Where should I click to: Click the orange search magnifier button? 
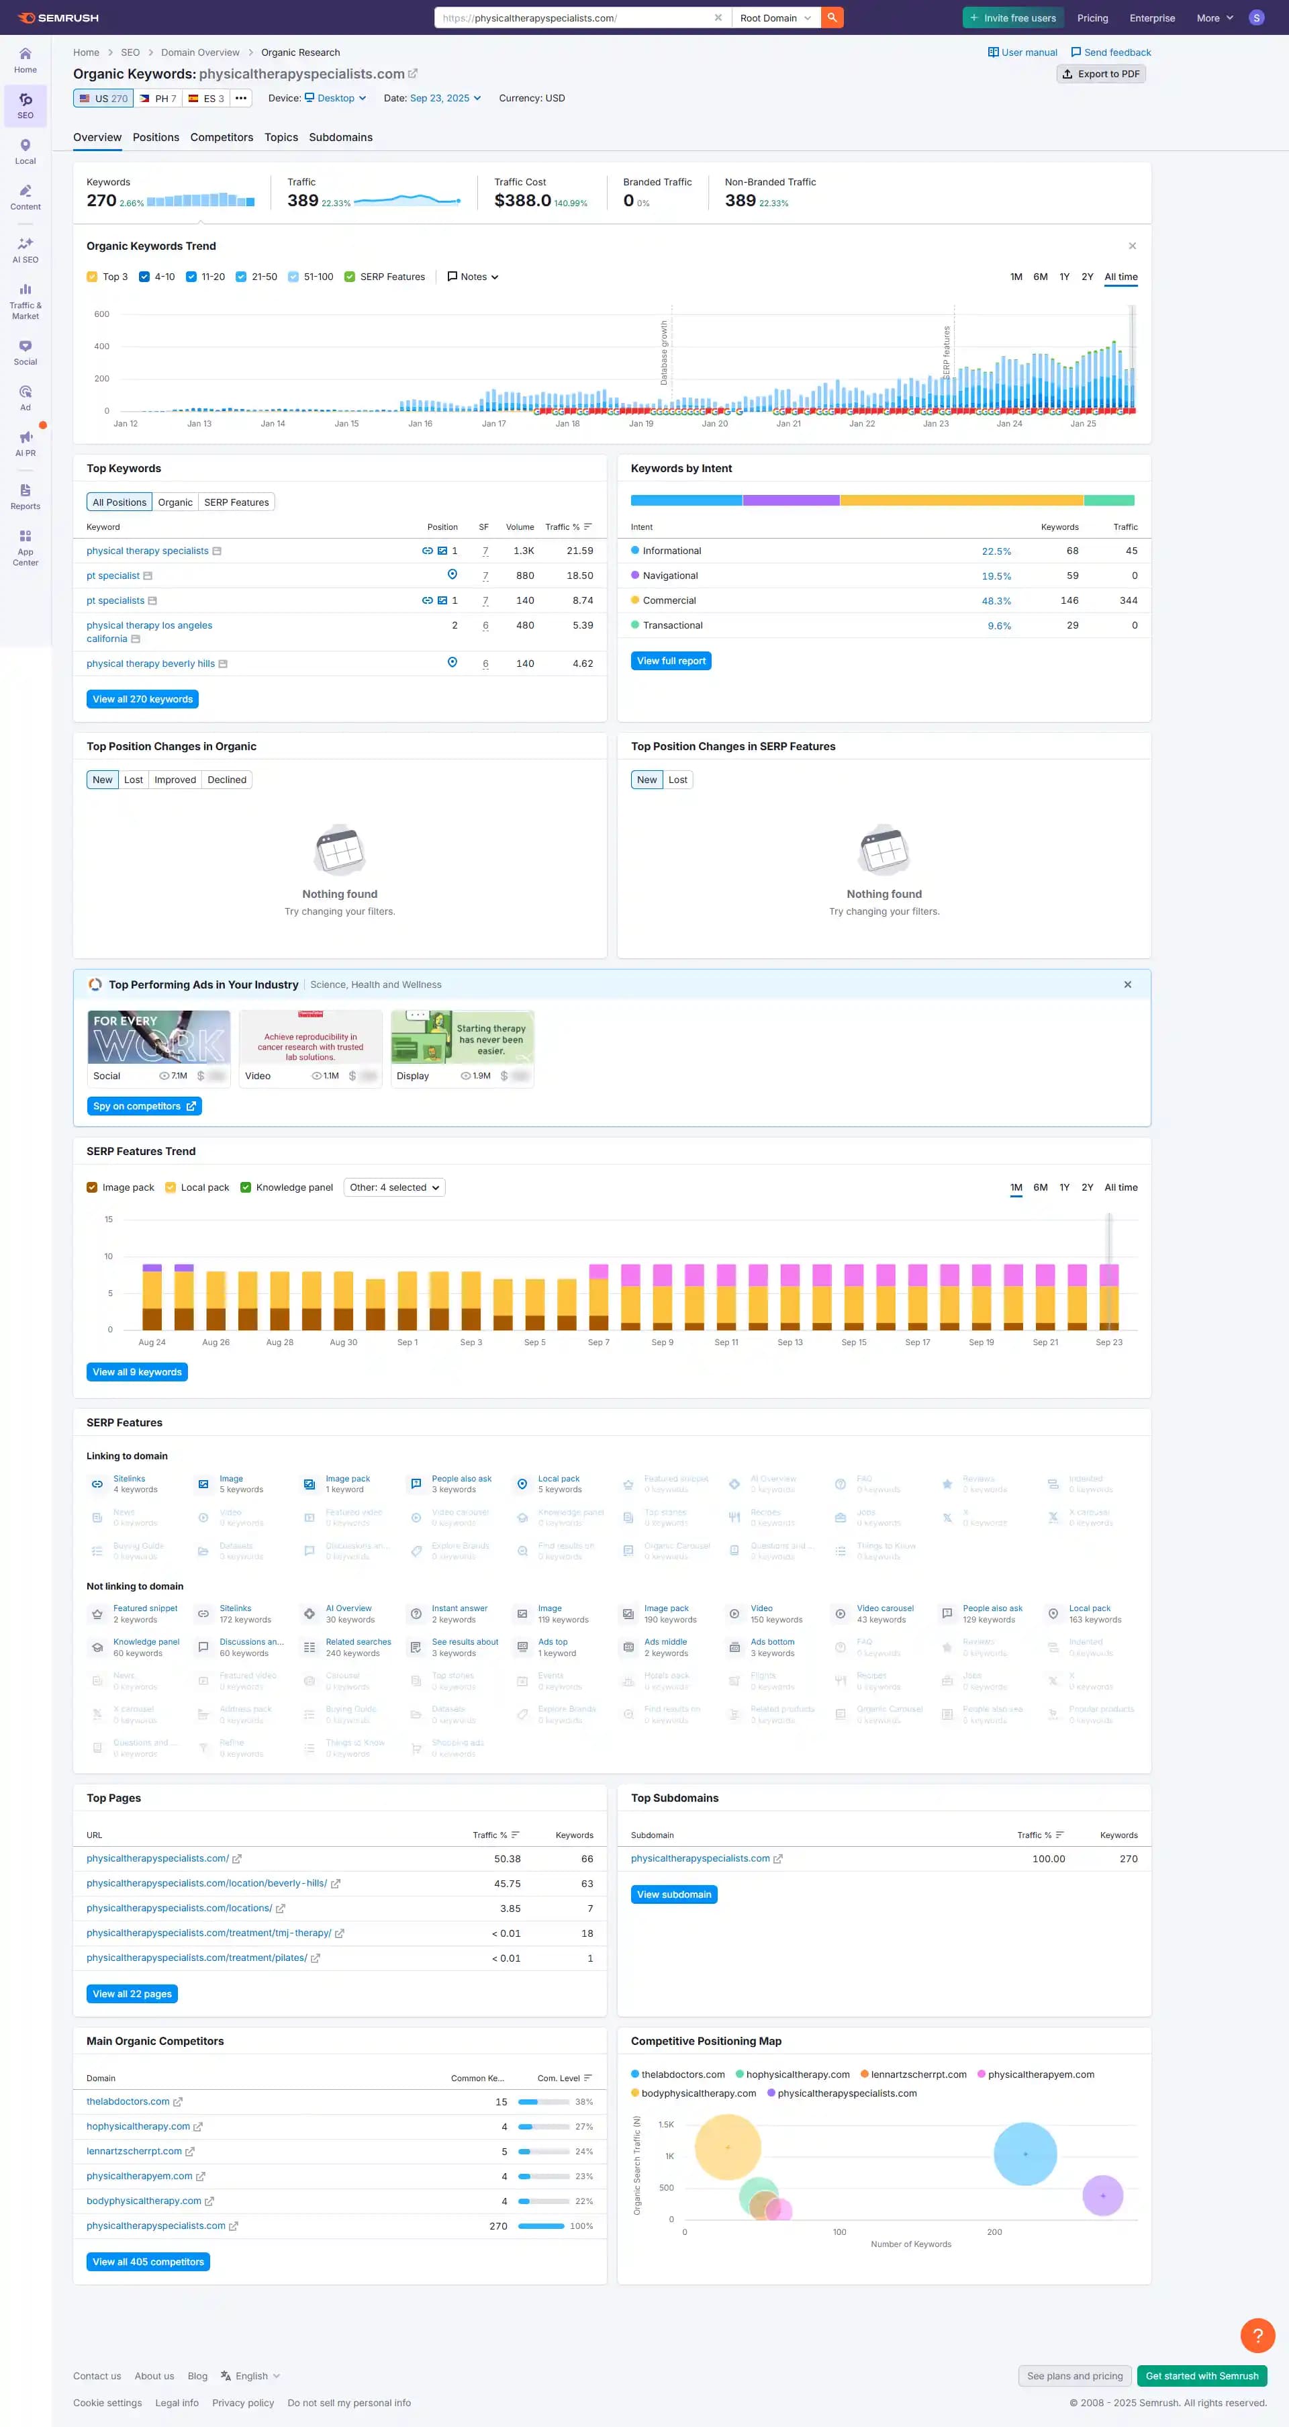click(x=831, y=18)
